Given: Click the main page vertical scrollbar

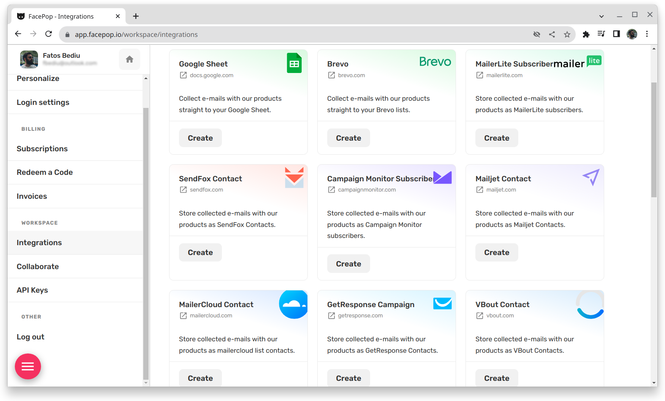Looking at the screenshot, I should [x=654, y=140].
